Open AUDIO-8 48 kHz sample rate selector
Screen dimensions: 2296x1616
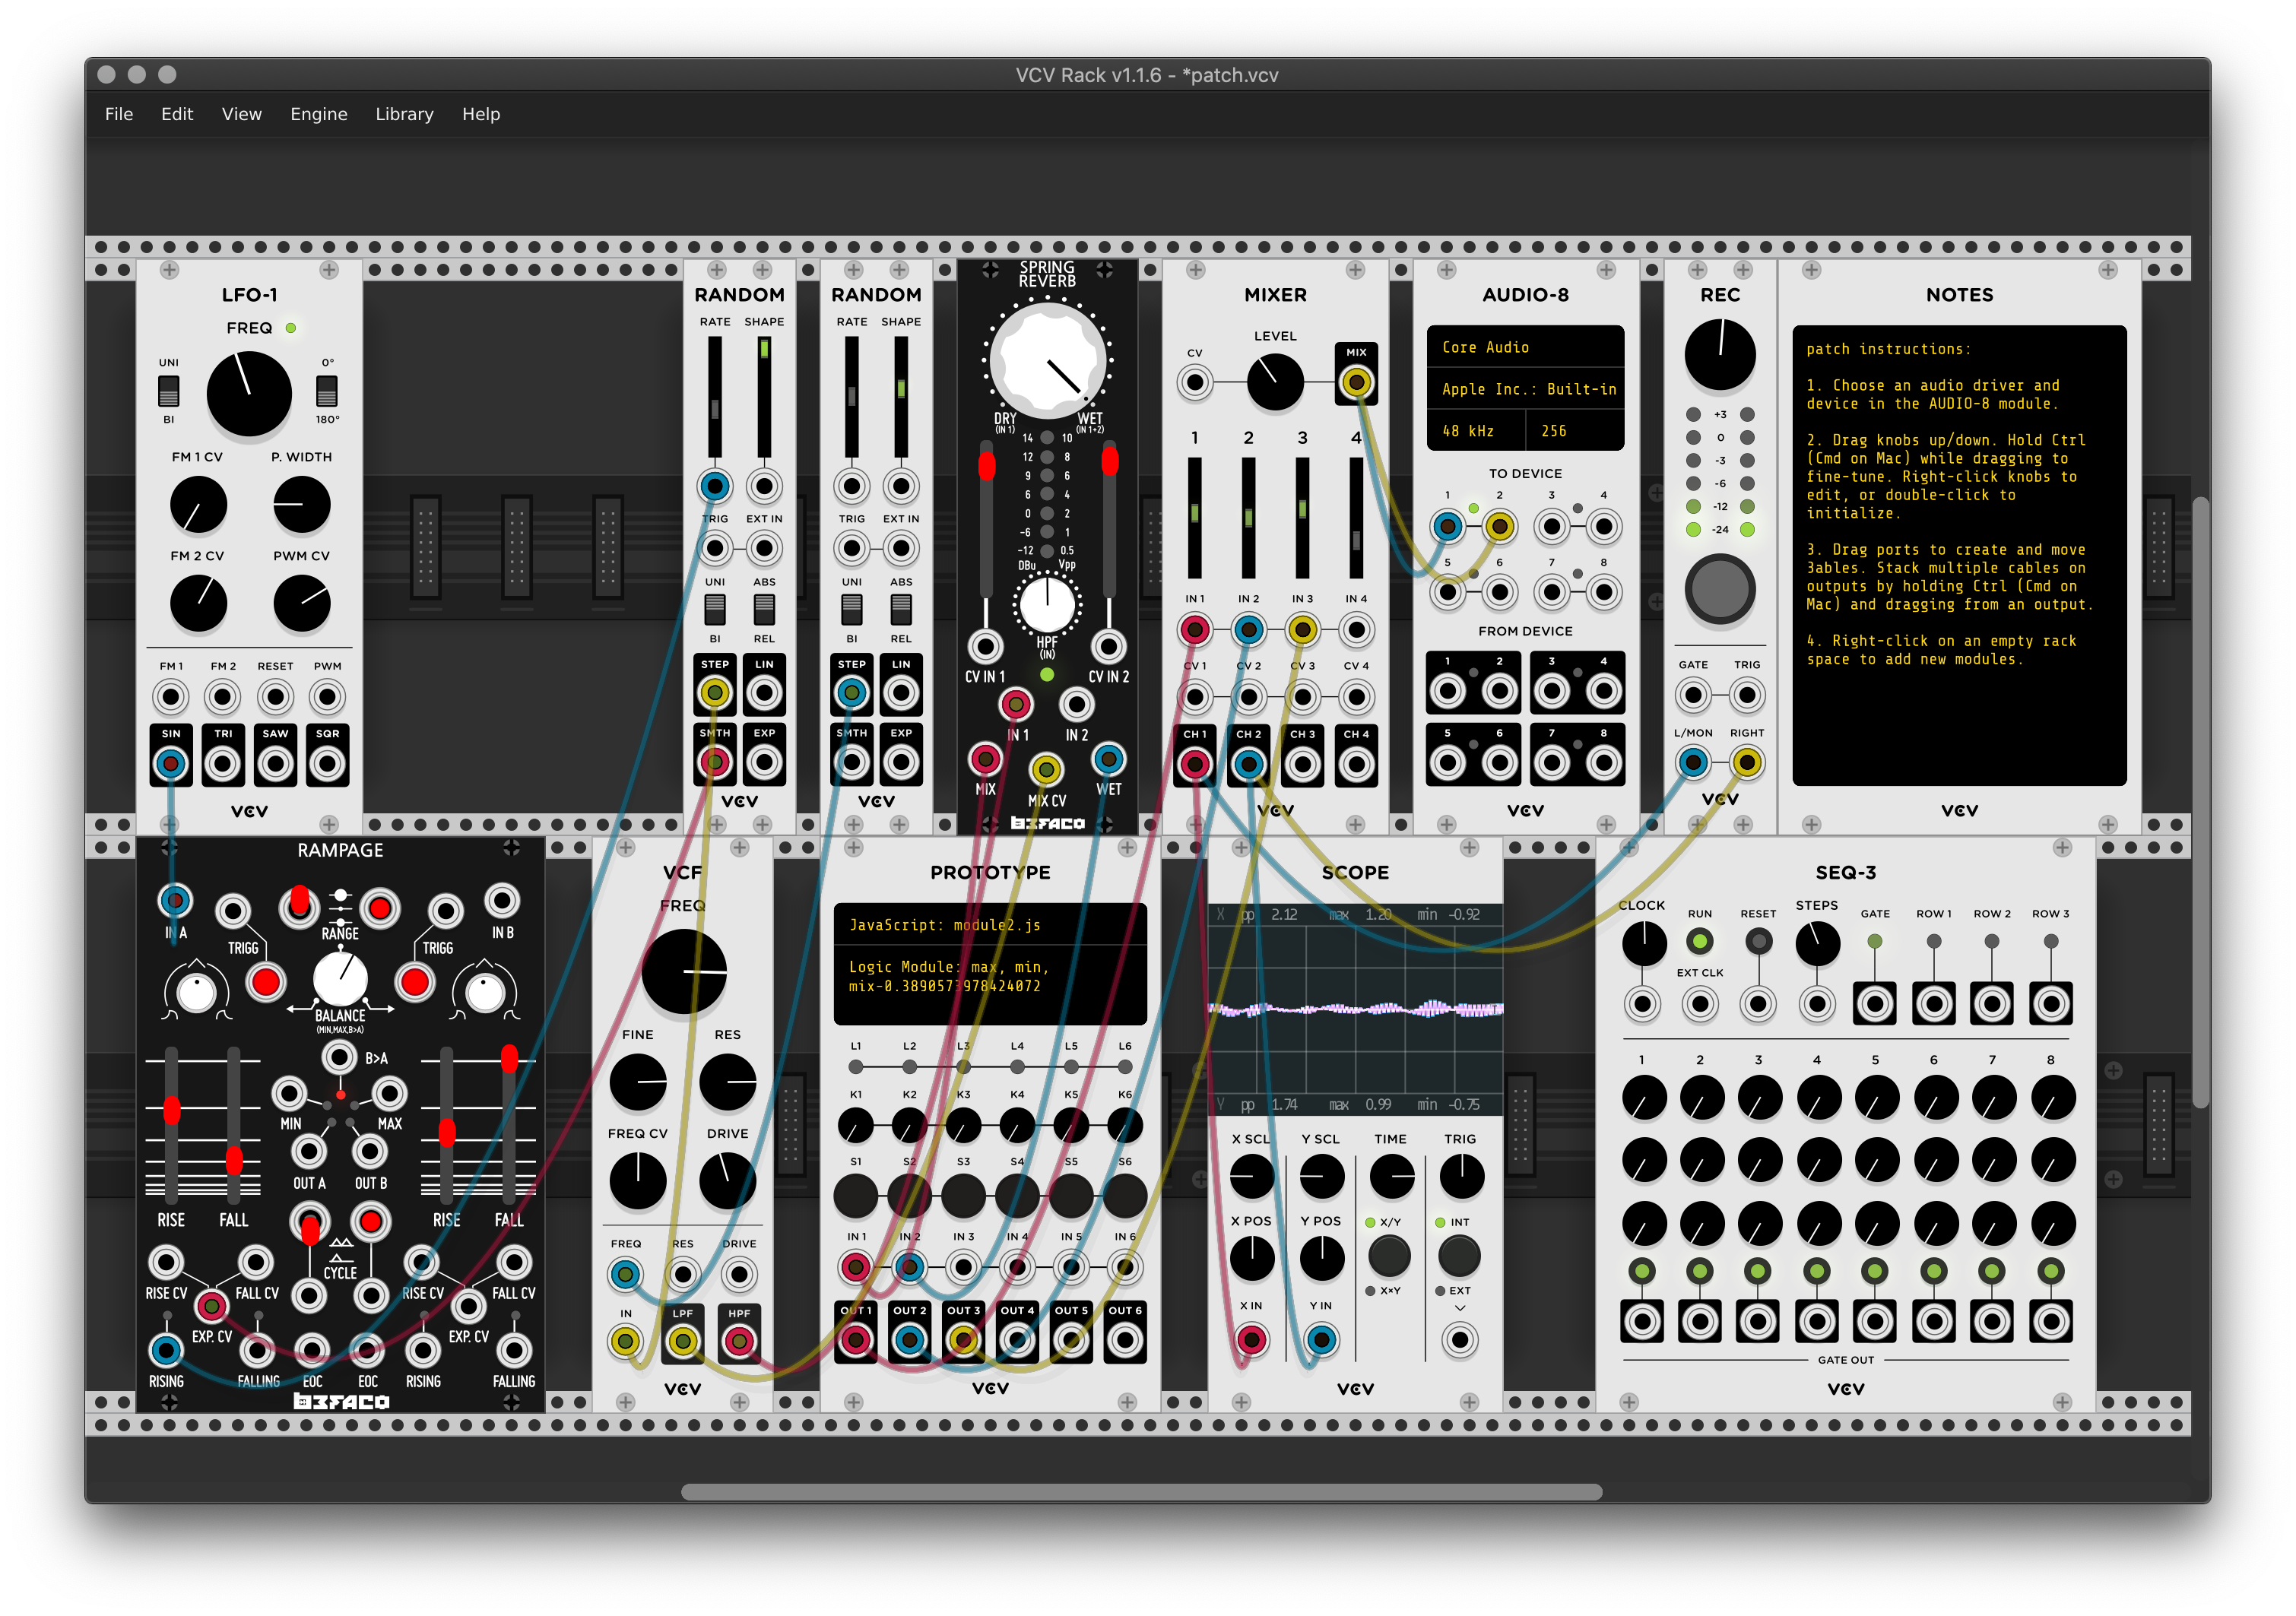pyautogui.click(x=1475, y=431)
